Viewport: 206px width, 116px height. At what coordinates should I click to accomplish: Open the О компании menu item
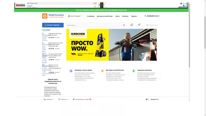pyautogui.click(x=91, y=16)
